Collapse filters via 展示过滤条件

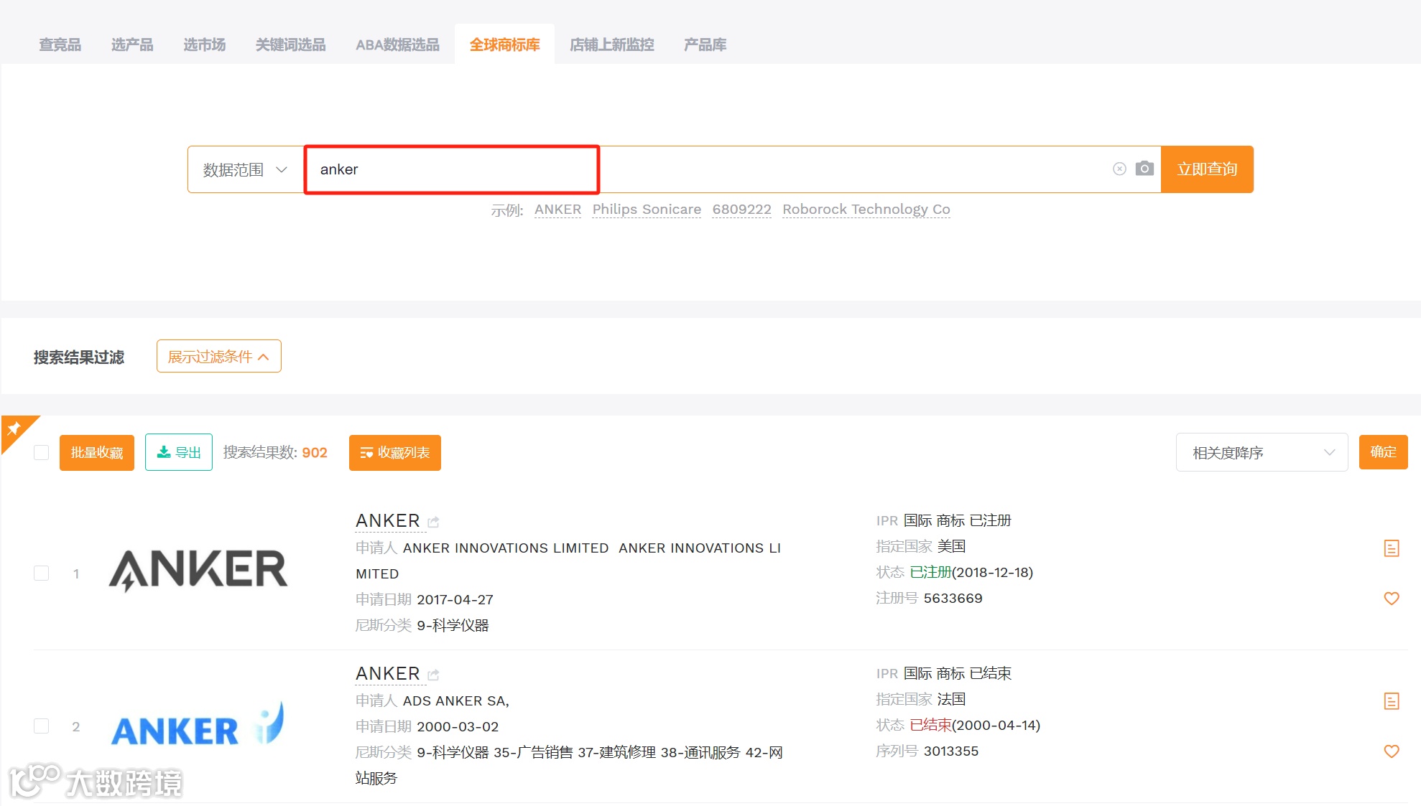pyautogui.click(x=218, y=357)
